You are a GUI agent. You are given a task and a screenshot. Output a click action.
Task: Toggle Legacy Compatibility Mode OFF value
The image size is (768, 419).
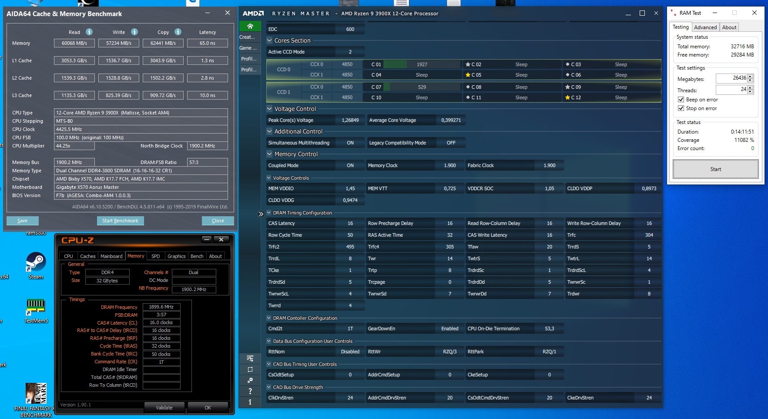click(x=451, y=143)
